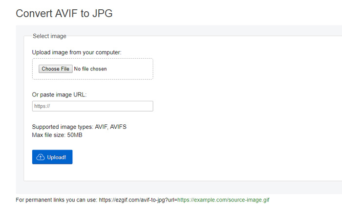
Task: Click the 'Max file size: 50MB' text
Action: [x=57, y=135]
